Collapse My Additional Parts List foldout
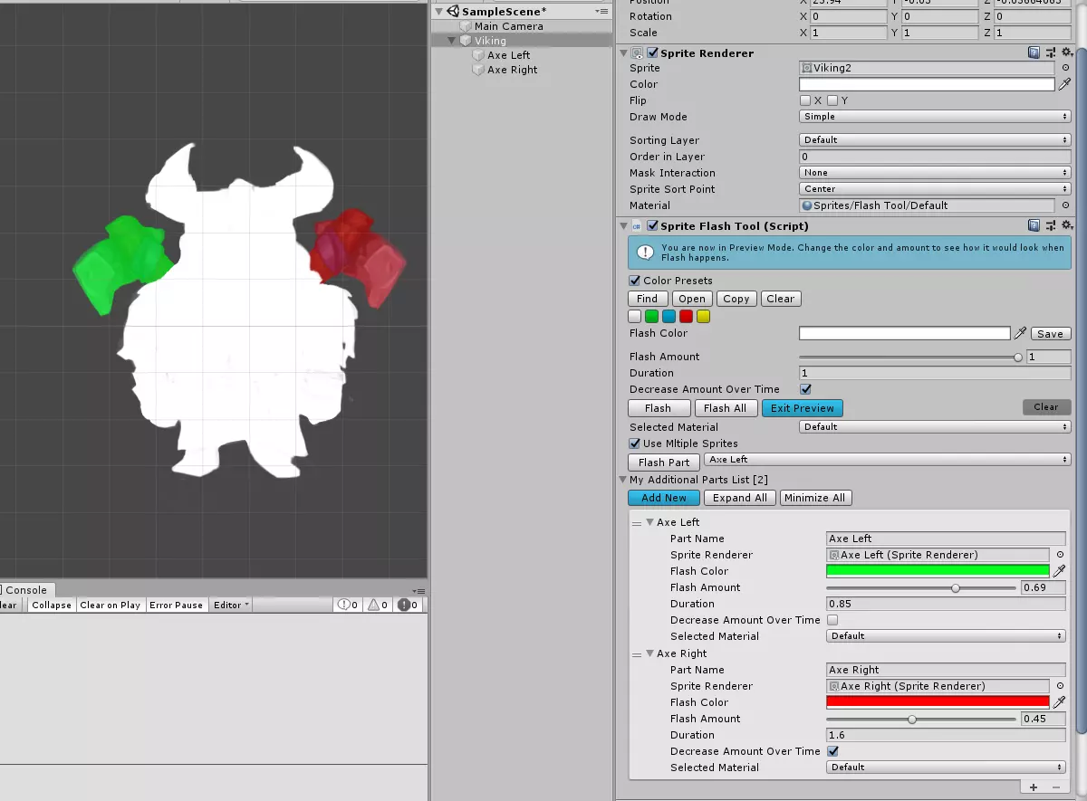This screenshot has height=801, width=1087. [623, 480]
